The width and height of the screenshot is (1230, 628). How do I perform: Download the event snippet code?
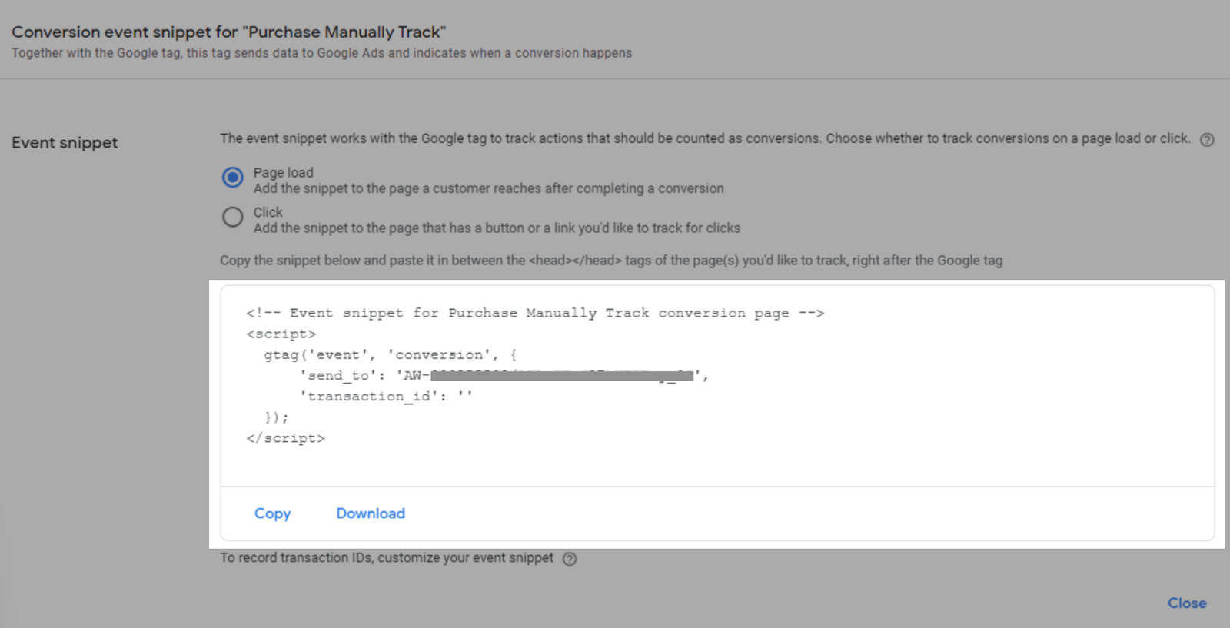(x=370, y=513)
